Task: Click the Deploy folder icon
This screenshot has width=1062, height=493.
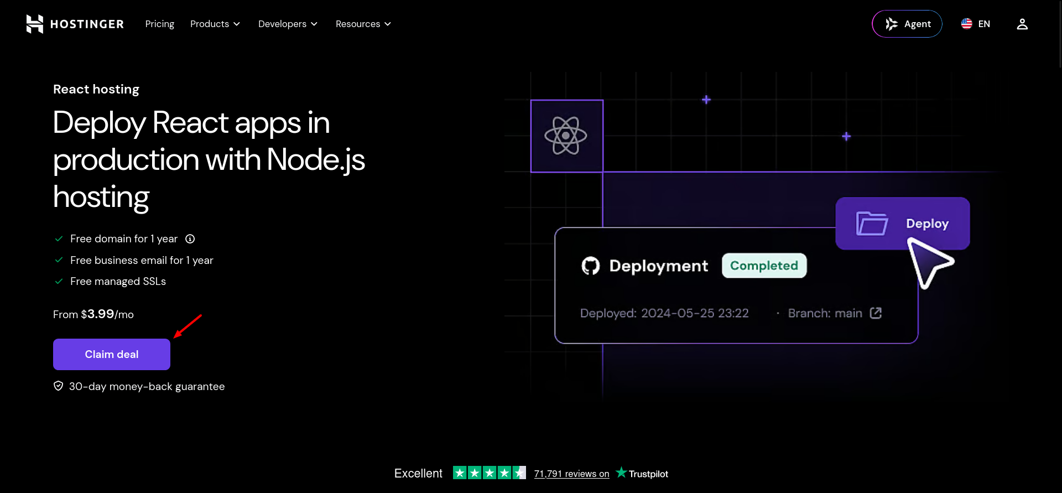Action: pyautogui.click(x=872, y=224)
